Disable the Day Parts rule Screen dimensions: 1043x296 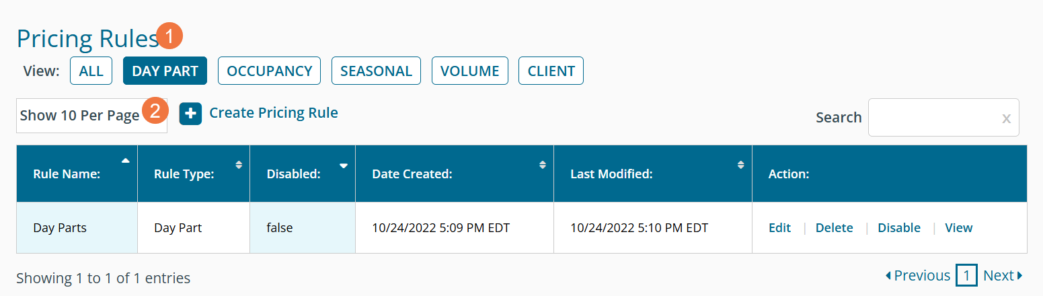pyautogui.click(x=898, y=228)
